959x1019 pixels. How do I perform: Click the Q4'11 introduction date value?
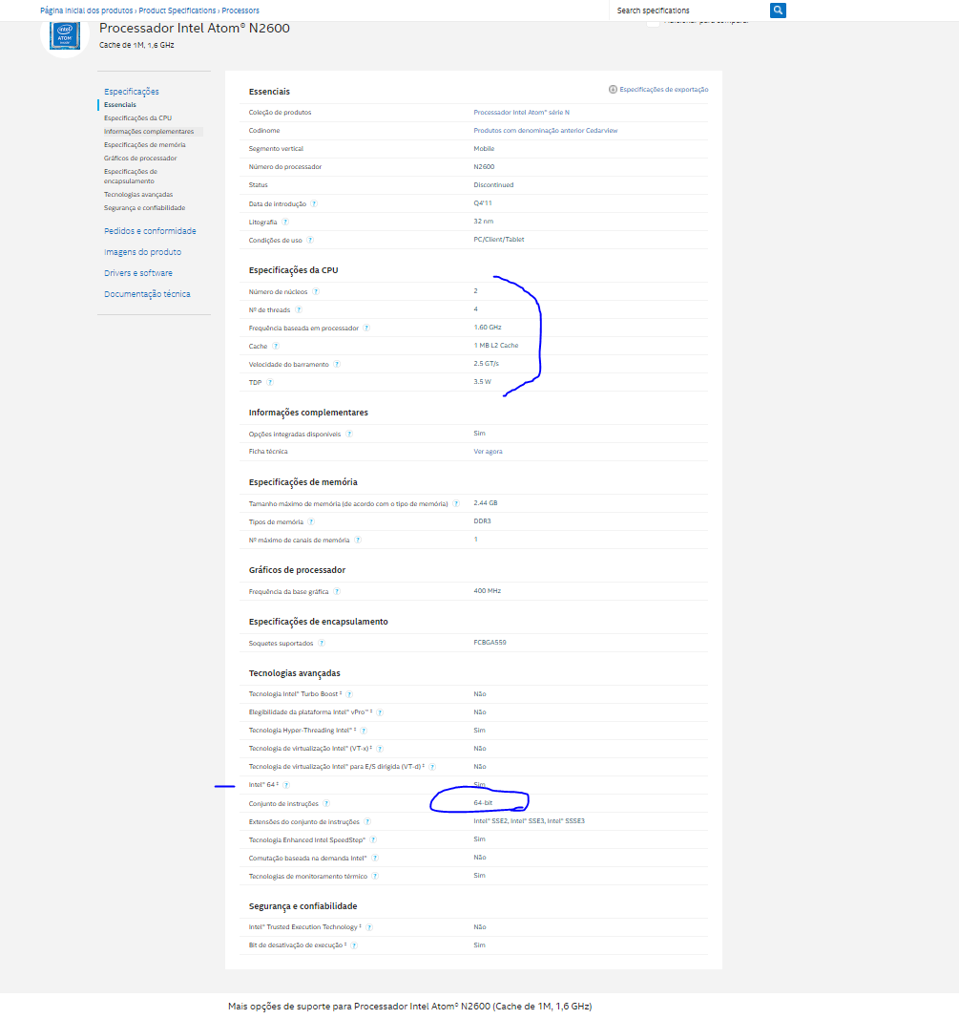tap(483, 203)
